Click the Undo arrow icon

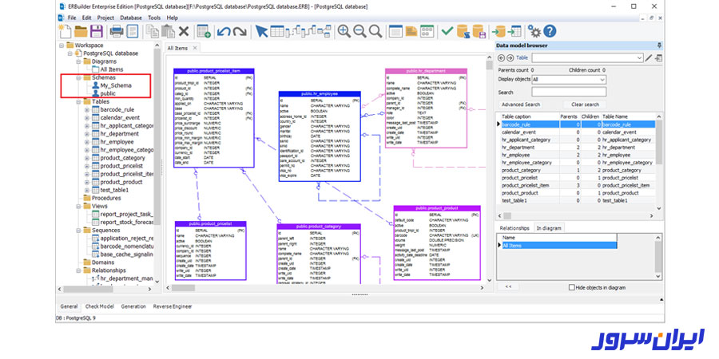tap(224, 31)
